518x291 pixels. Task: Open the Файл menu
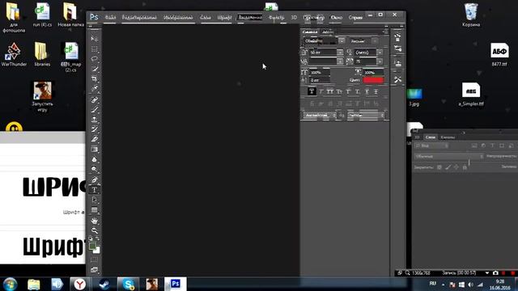(110, 18)
